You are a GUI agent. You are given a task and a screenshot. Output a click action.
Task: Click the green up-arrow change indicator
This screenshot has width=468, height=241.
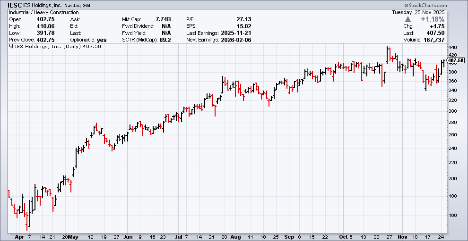[408, 19]
